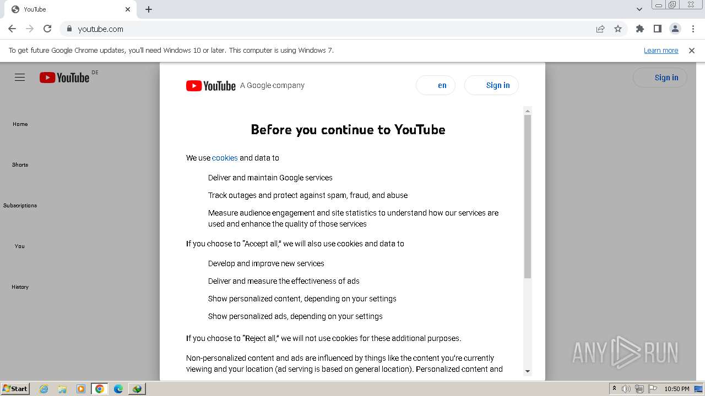Open You in the YouTube sidebar
Screen dimensions: 705x396
point(20,246)
